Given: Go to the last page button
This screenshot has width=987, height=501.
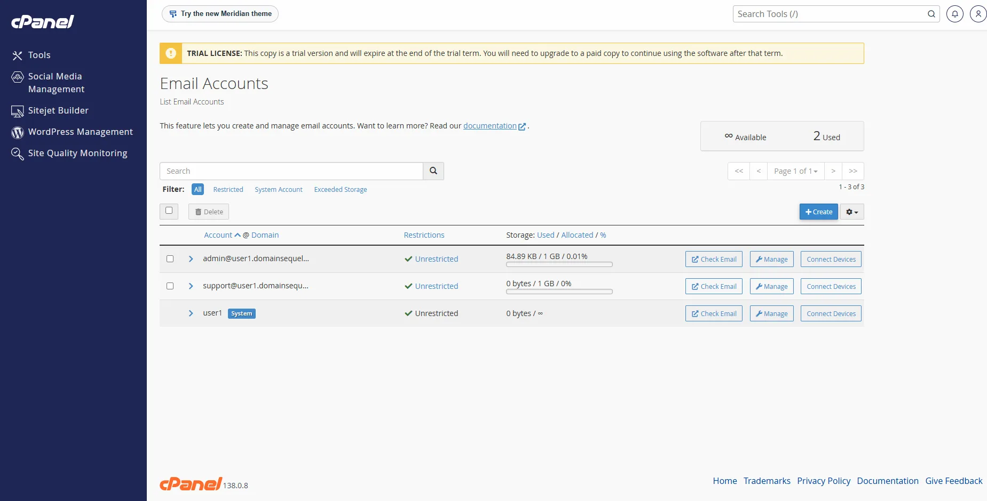Looking at the screenshot, I should click(x=853, y=171).
